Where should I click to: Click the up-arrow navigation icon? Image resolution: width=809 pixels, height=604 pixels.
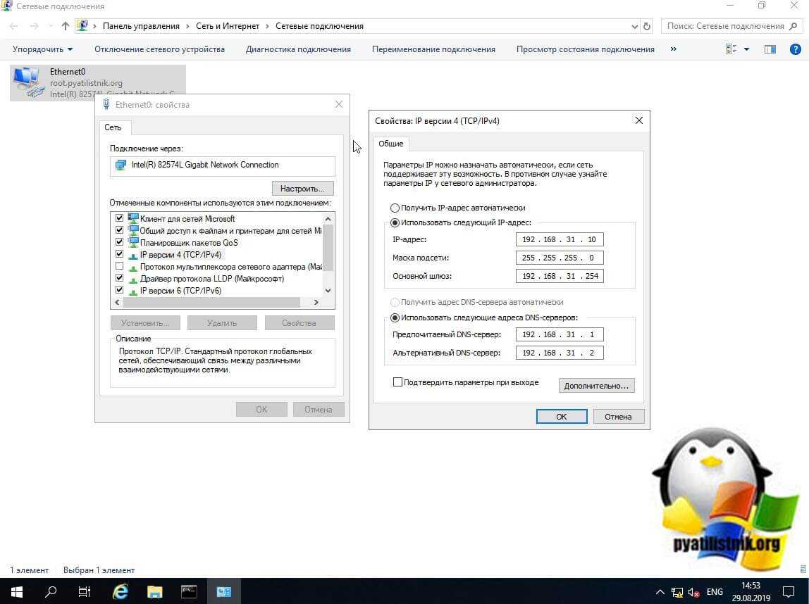pos(66,26)
